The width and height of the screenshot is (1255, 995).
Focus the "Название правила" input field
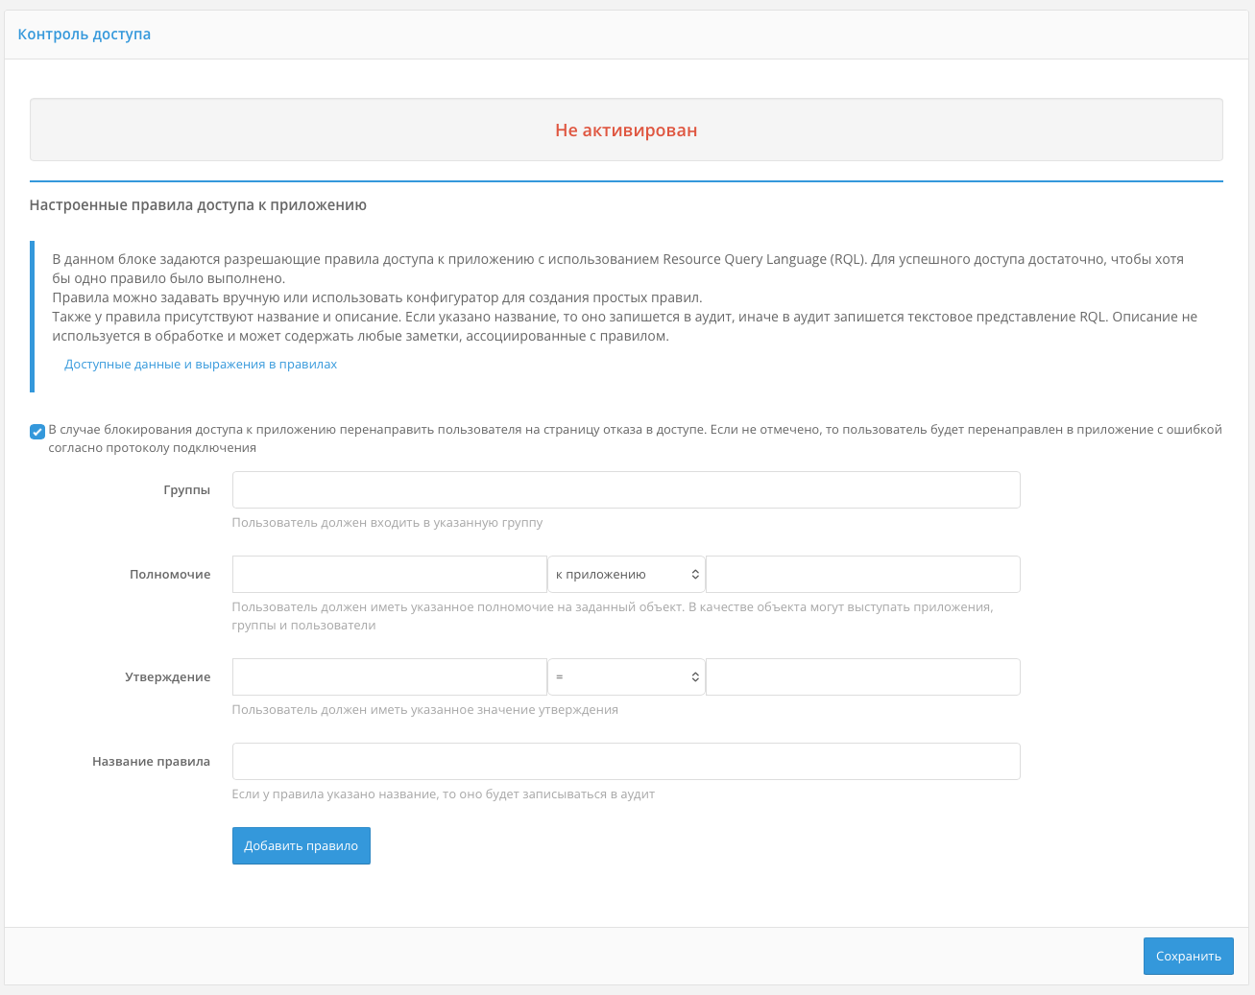coord(625,762)
